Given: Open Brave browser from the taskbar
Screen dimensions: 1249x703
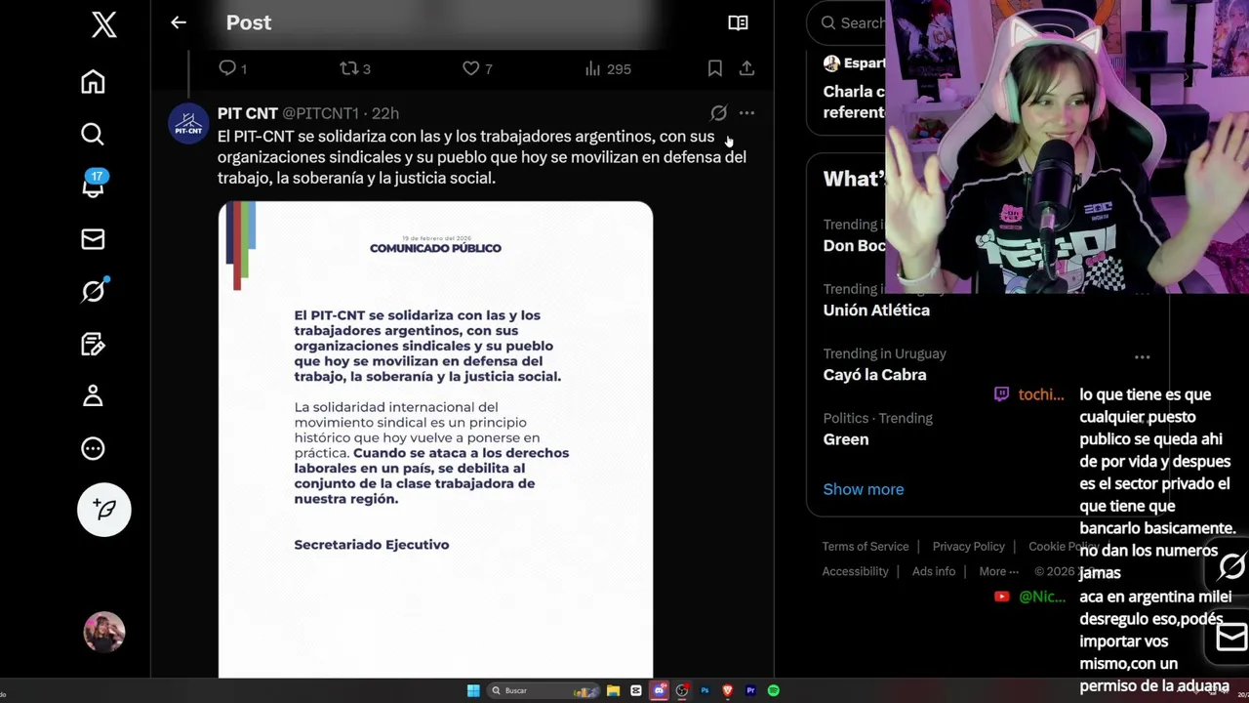Looking at the screenshot, I should 727,690.
